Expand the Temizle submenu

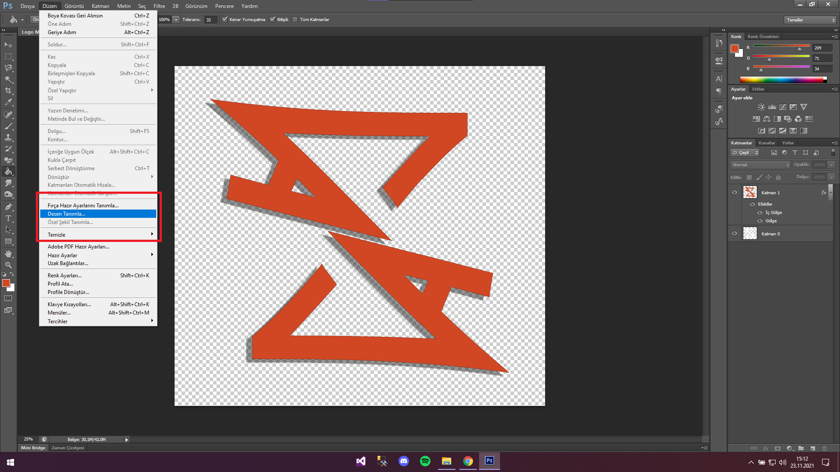(98, 235)
